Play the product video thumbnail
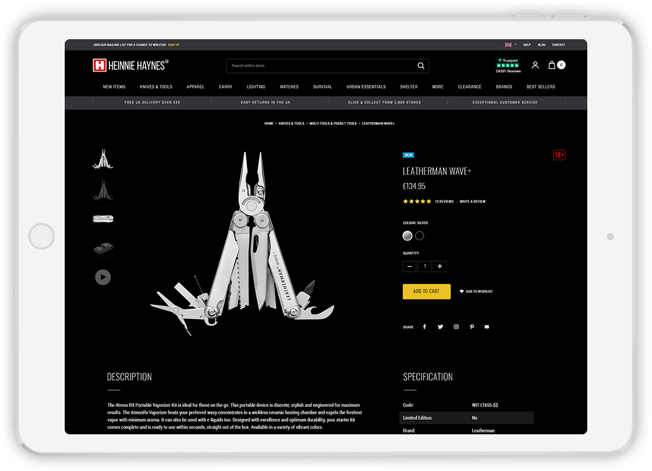The image size is (652, 471). tap(103, 277)
